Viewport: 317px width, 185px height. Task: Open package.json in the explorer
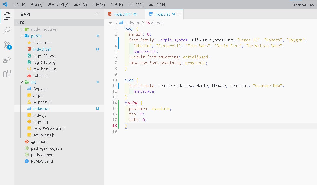tap(59, 155)
